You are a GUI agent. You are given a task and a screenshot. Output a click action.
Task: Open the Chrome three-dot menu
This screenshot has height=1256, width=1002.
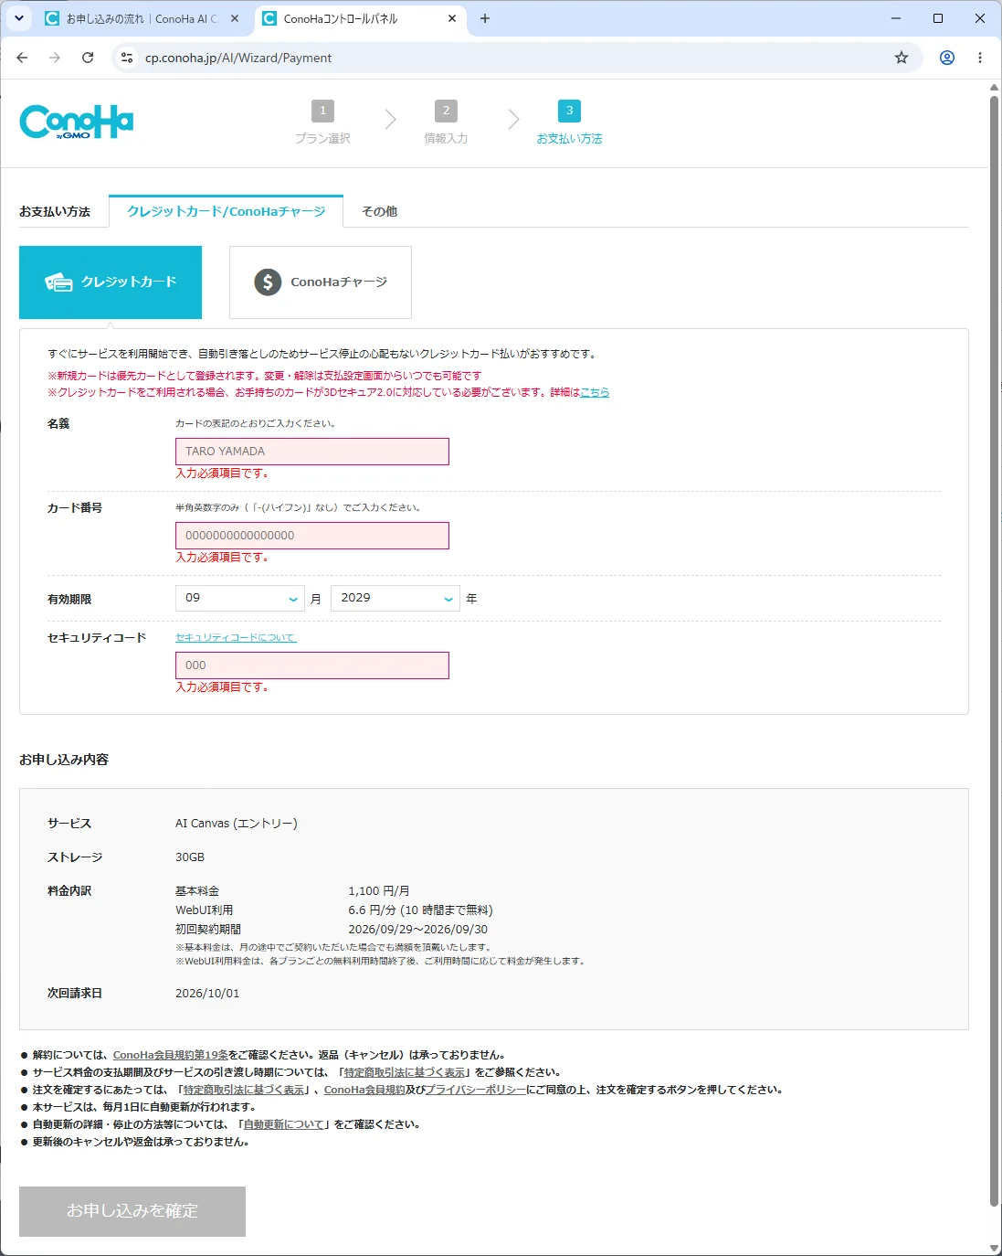coord(980,58)
